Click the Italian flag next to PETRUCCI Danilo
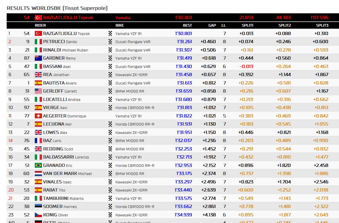Screen dimensions: 339x223 pyautogui.click(x=38, y=42)
